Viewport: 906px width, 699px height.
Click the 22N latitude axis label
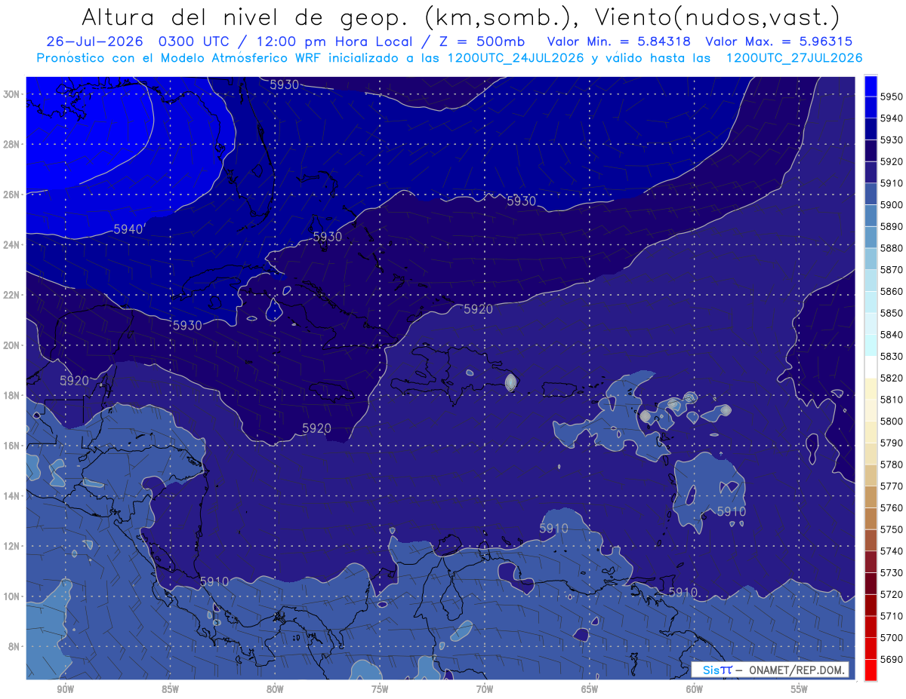click(12, 295)
